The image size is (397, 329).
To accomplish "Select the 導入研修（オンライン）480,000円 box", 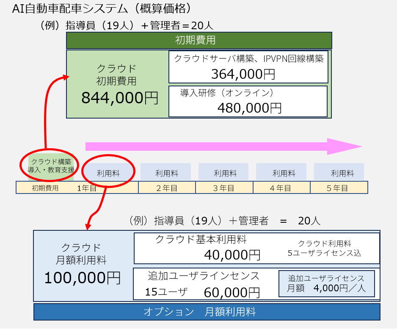I will coord(248,101).
